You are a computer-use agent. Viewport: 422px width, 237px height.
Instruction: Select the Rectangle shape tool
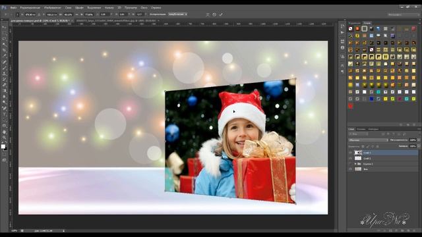tap(4, 126)
